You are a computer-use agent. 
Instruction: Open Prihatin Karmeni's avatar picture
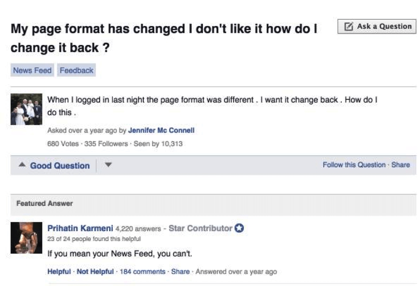[x=26, y=238]
